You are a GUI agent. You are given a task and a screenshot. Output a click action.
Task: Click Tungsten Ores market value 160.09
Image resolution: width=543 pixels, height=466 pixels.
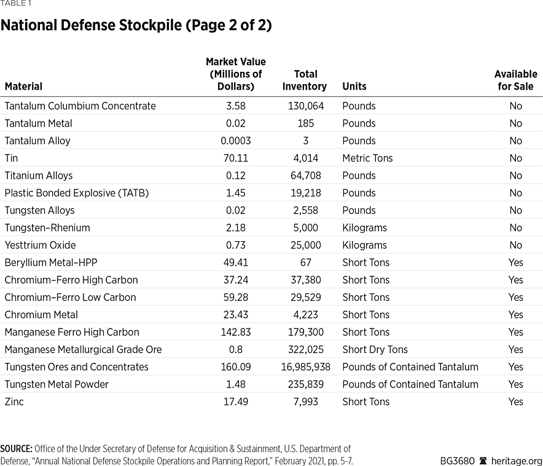235,367
